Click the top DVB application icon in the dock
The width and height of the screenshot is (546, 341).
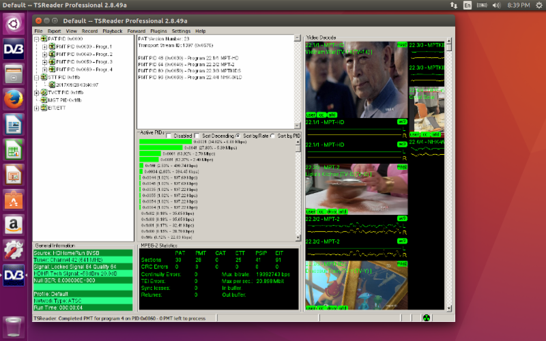(13, 50)
